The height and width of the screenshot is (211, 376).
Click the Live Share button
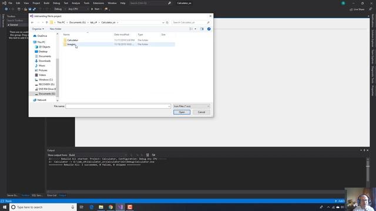click(357, 9)
